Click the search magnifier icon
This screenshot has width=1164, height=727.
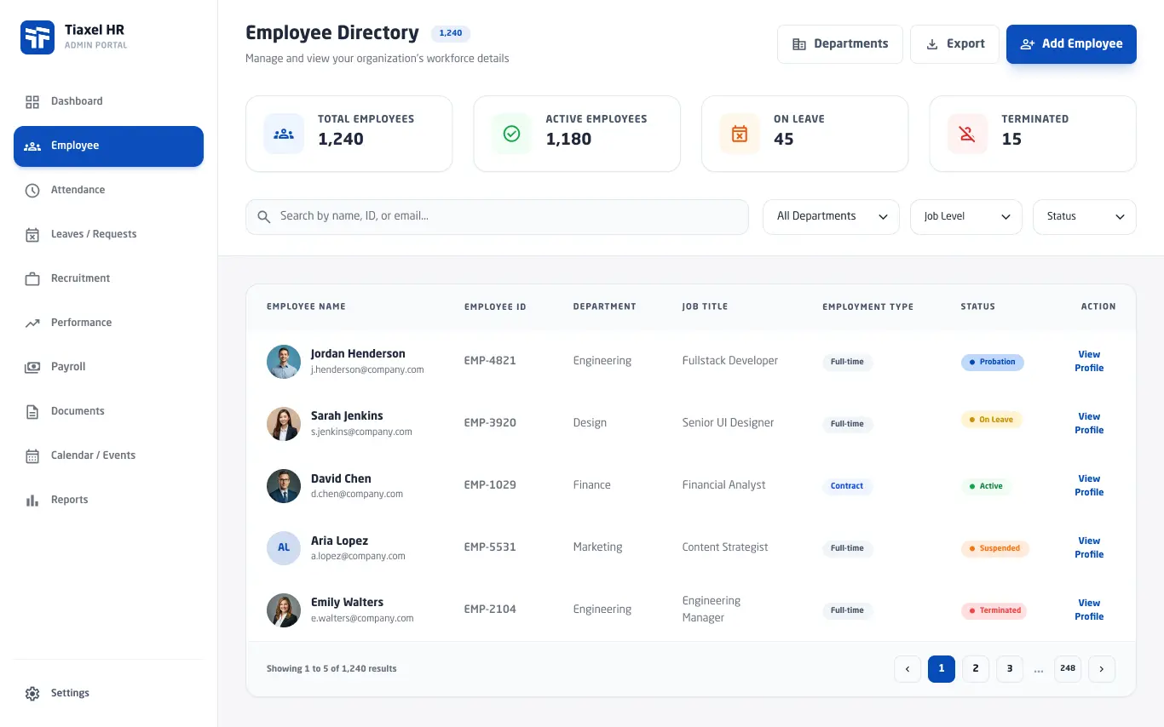coord(264,217)
